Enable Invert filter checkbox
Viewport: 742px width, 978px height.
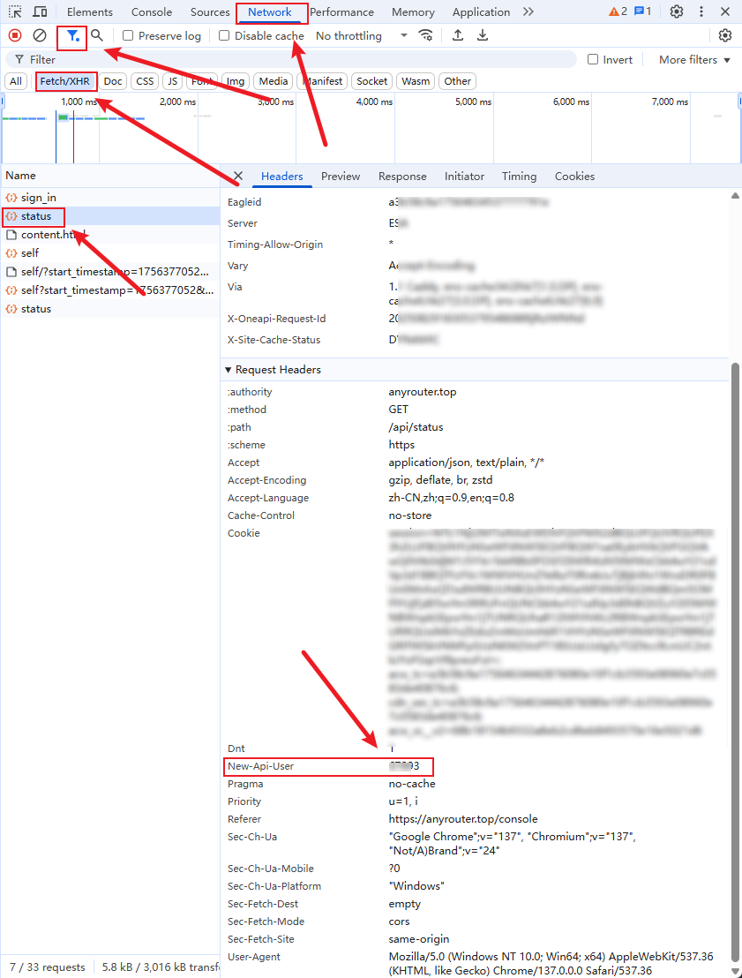(593, 59)
